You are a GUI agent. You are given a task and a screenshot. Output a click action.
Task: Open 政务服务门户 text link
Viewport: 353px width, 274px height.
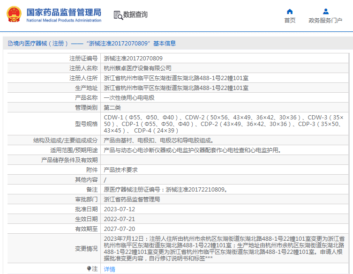pyautogui.click(x=325, y=21)
